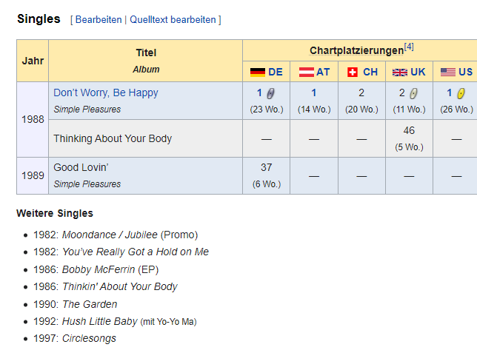Click the US flag icon

[448, 73]
